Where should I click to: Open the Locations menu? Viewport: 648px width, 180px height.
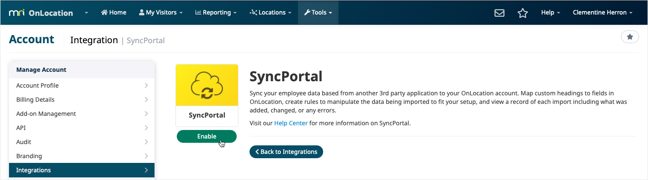pos(270,12)
